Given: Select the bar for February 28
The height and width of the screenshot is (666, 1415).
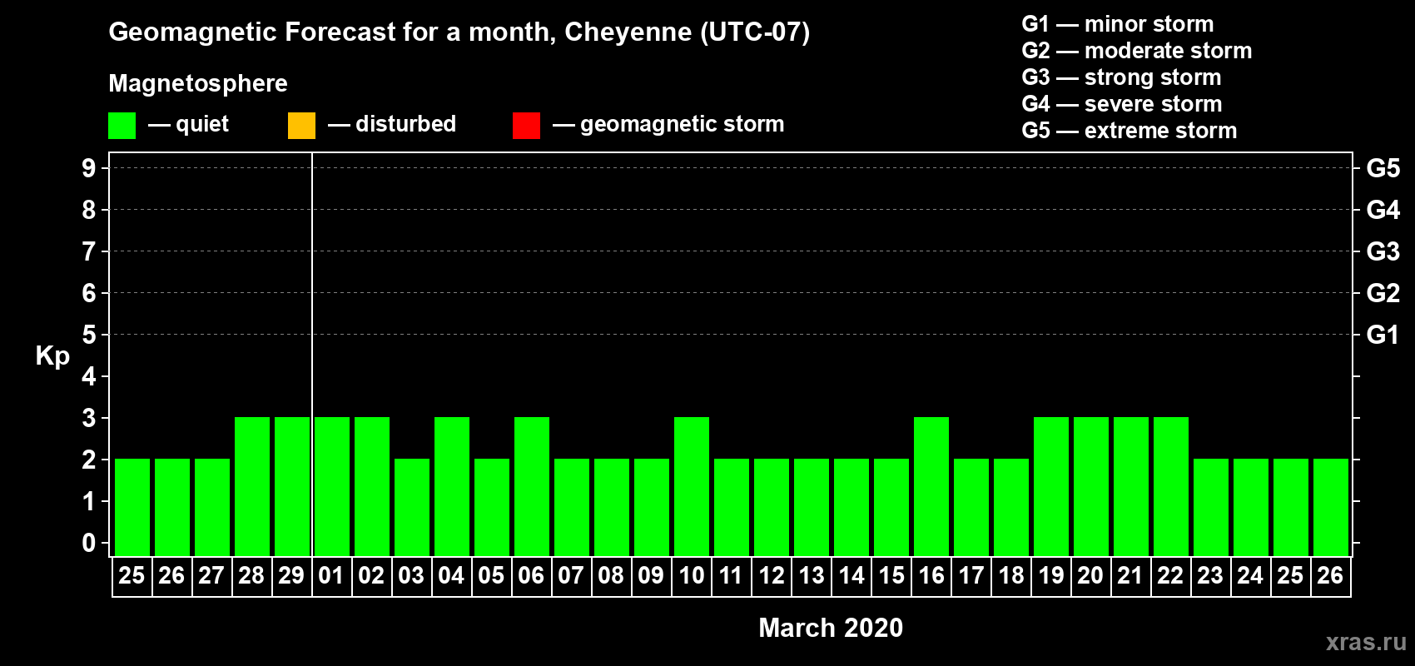Looking at the screenshot, I should tap(252, 486).
